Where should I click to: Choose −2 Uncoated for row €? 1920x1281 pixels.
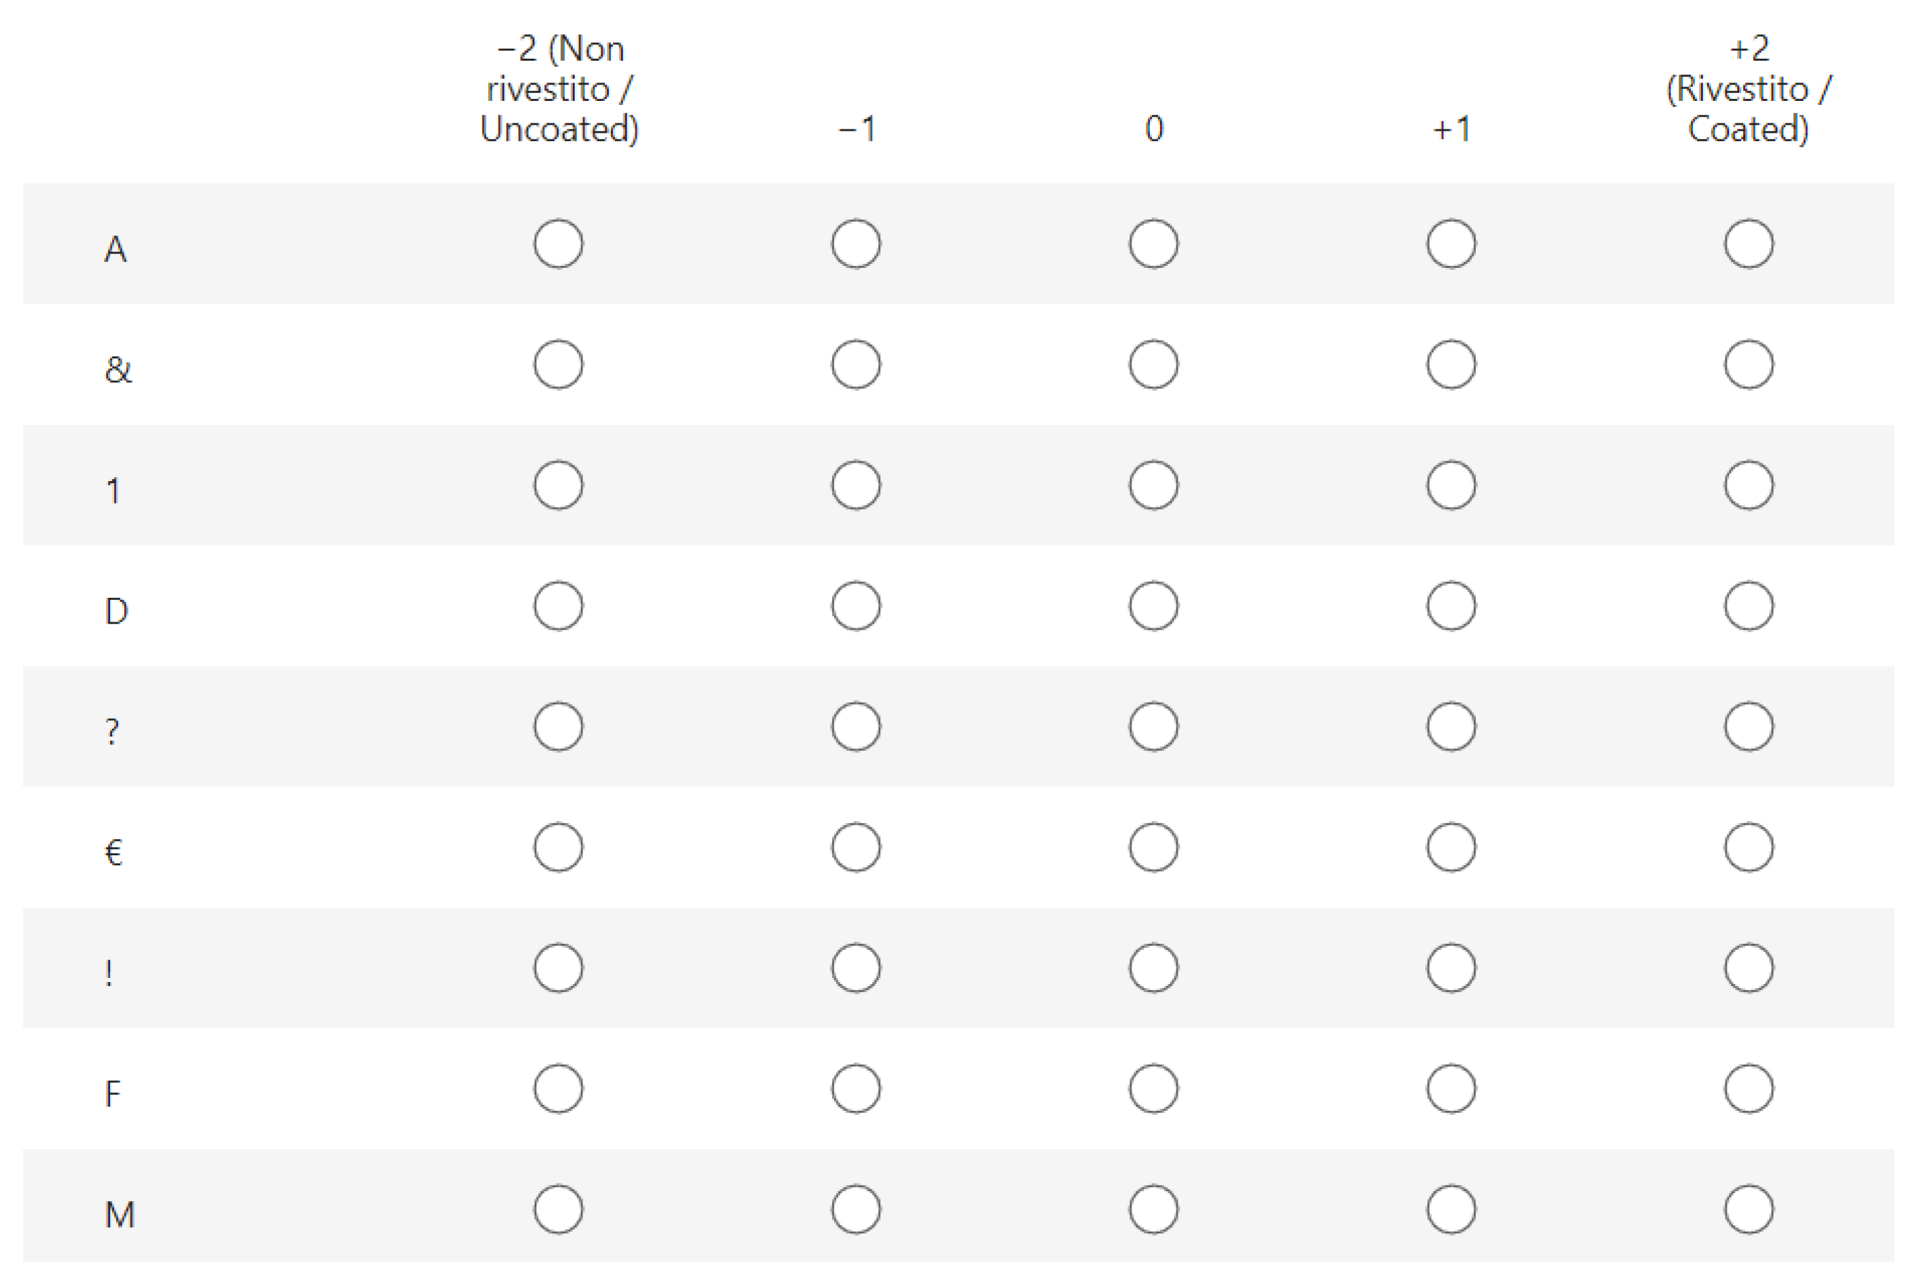559,847
